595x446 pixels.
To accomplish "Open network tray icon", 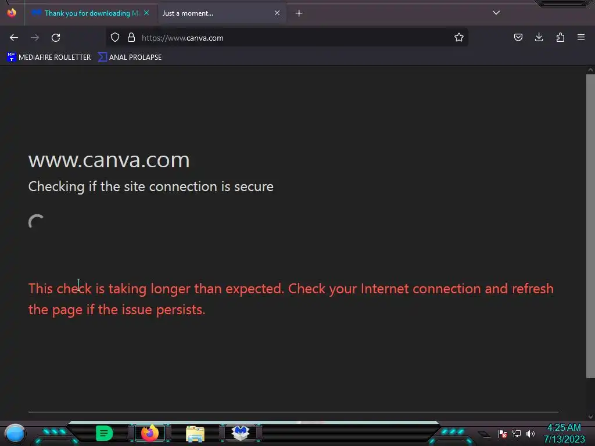I will tap(517, 433).
